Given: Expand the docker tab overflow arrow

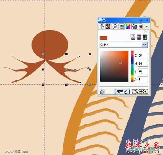Looking at the screenshot, I should [x=147, y=26].
